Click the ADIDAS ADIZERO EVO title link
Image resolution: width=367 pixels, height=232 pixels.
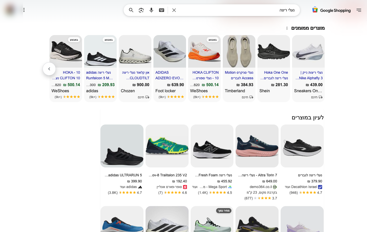169,75
